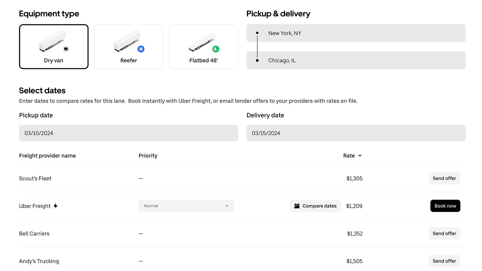Click the Reefer trailer illustration
Viewport: 482px width, 271px height.
(126, 41)
